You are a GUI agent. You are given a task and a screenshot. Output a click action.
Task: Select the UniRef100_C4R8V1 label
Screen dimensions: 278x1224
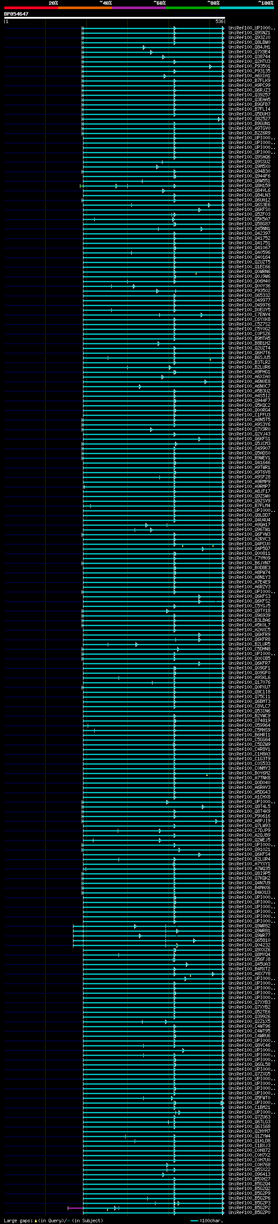pos(249,749)
